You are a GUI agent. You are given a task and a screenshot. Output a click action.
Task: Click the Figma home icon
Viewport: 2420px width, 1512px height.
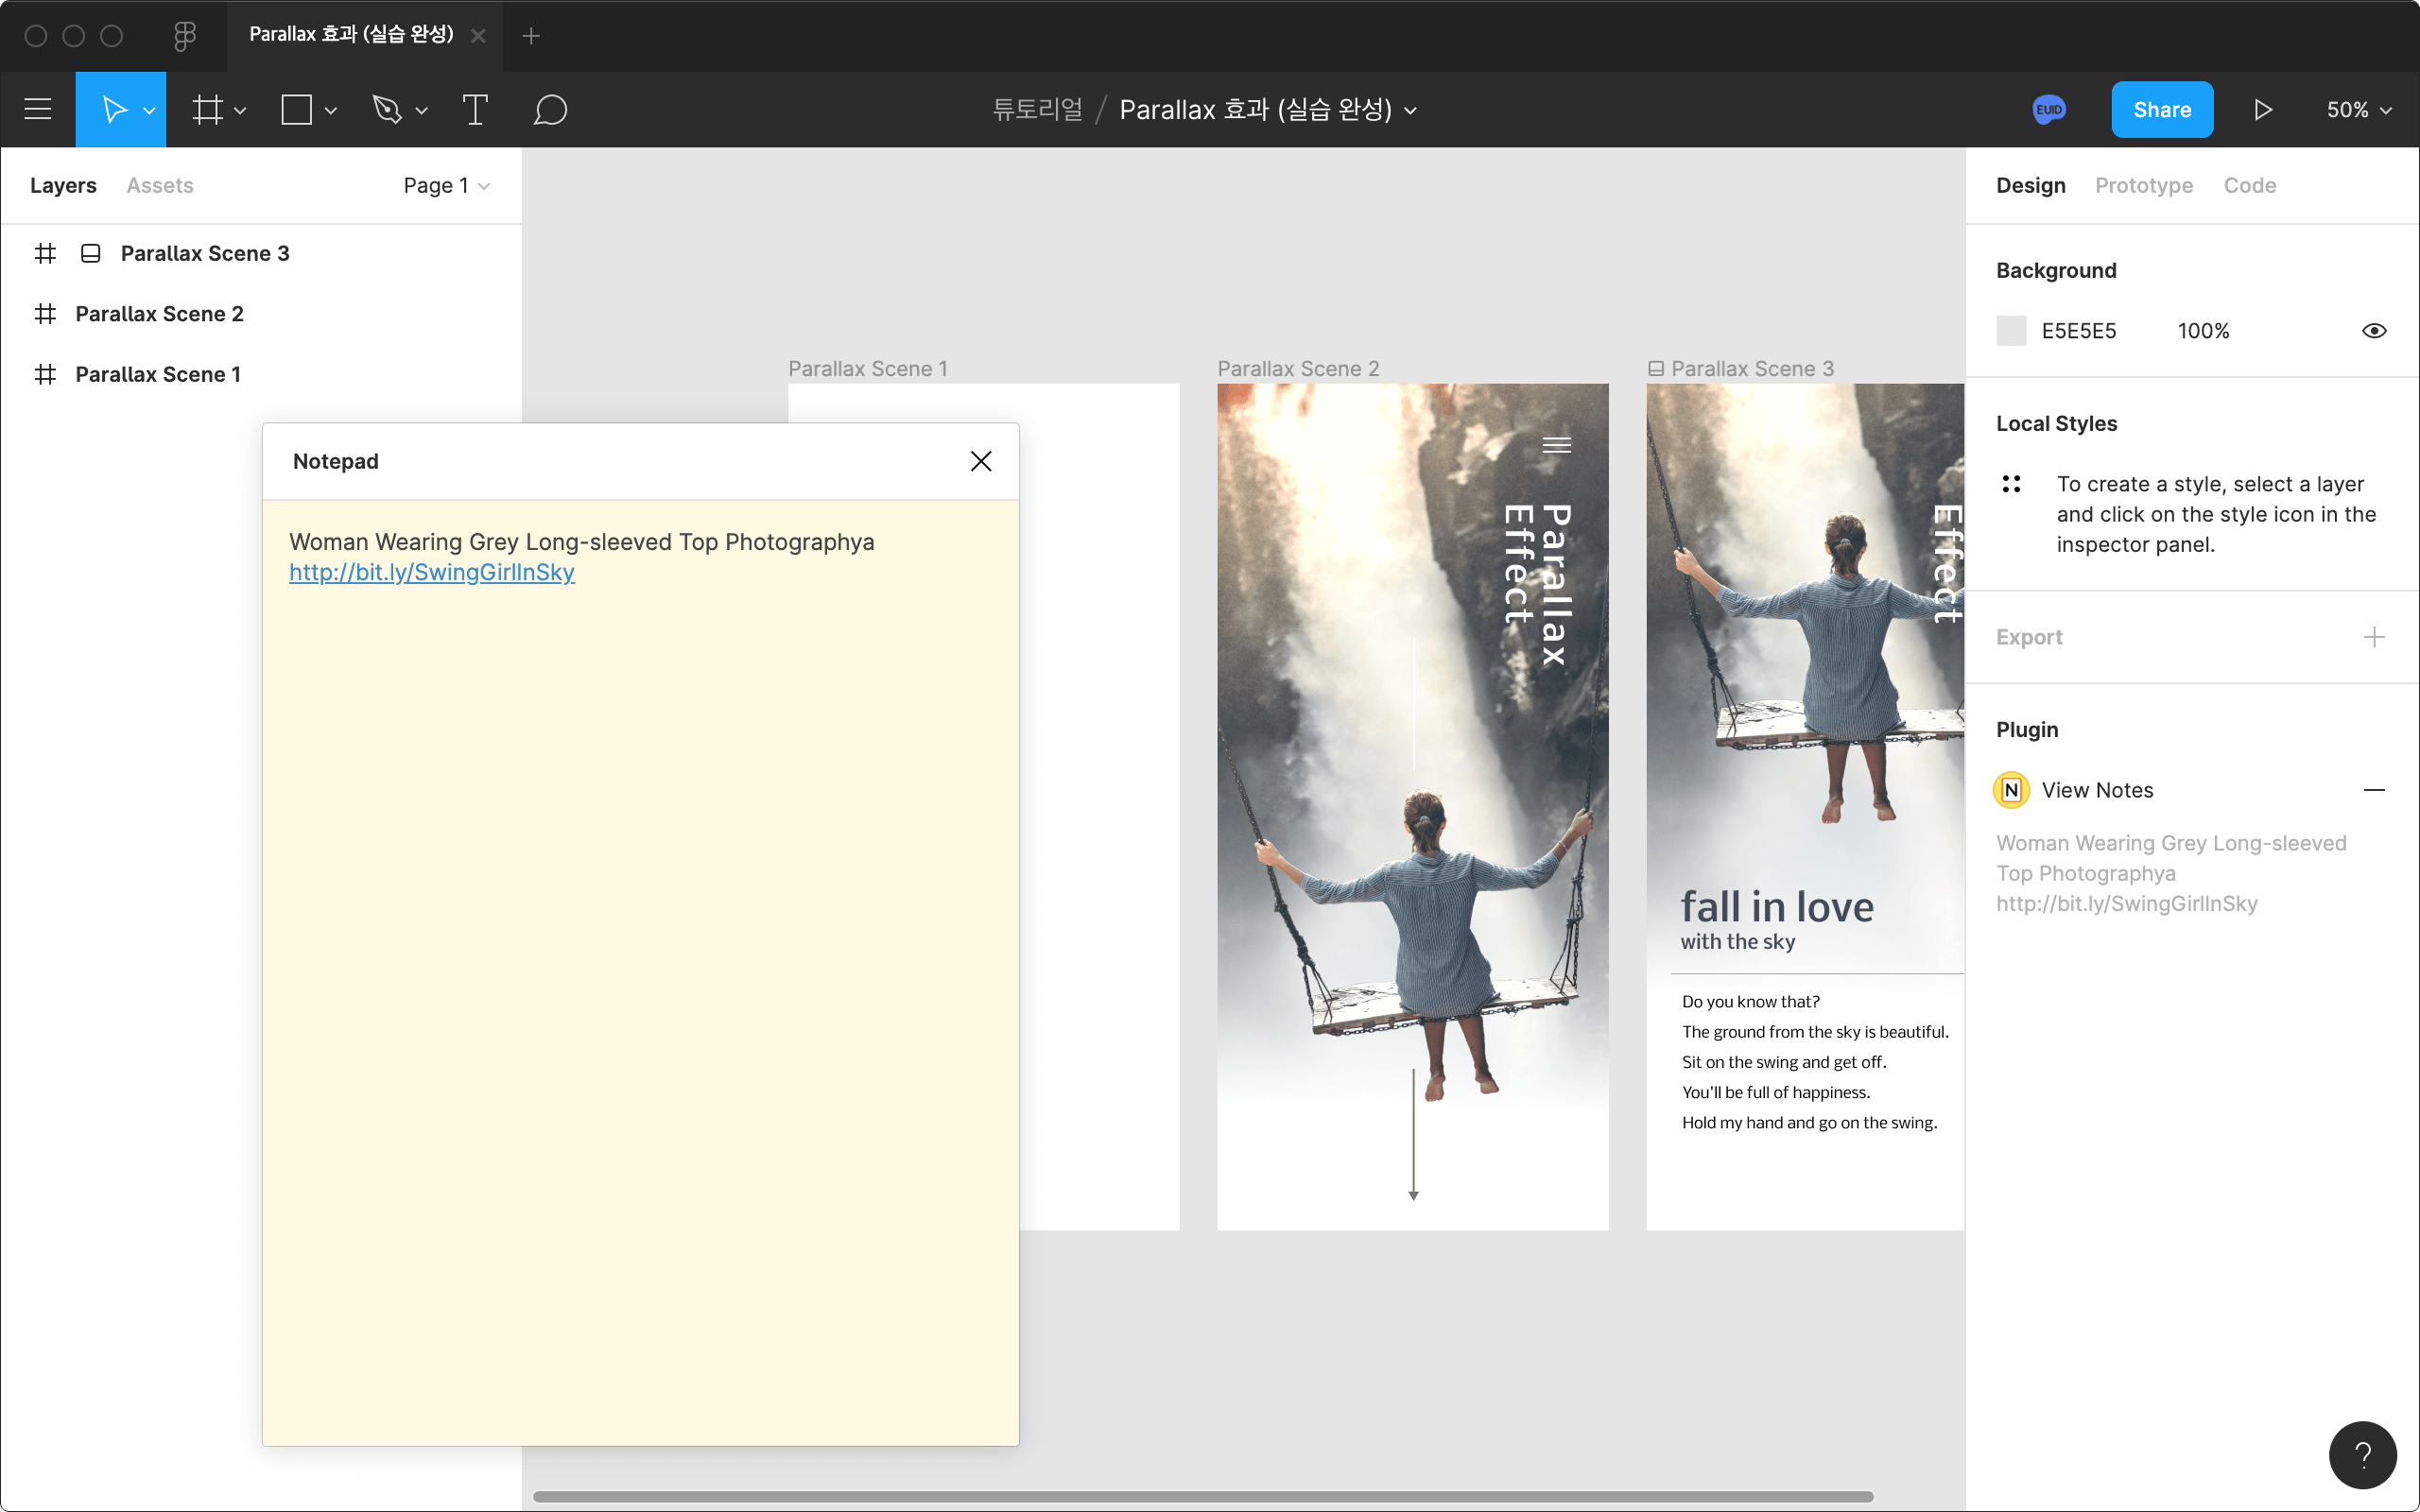coord(184,36)
